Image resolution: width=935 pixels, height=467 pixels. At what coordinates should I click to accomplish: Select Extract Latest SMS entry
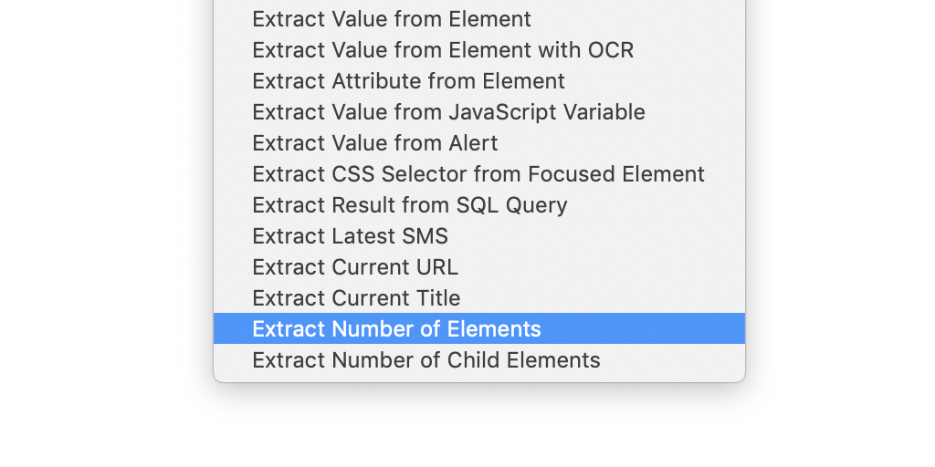click(479, 236)
